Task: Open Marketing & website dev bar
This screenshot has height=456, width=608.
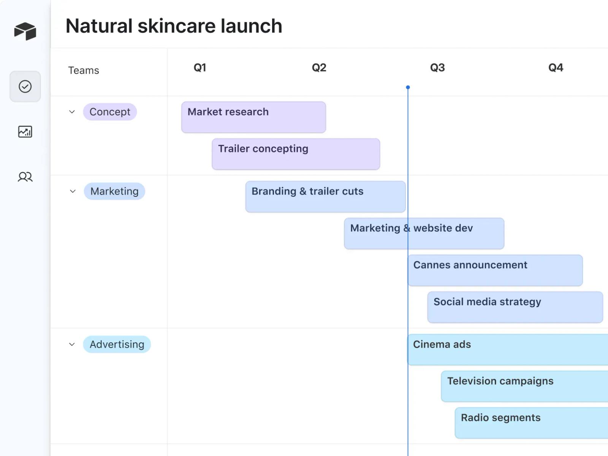Action: pyautogui.click(x=424, y=233)
